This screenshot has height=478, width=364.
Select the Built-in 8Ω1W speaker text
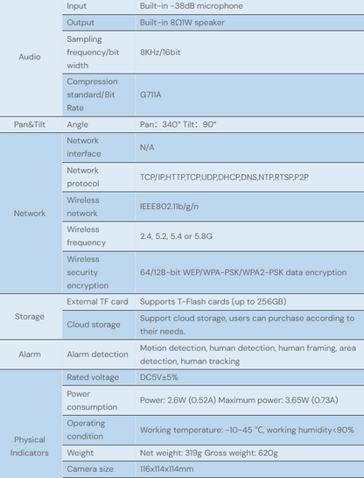point(182,22)
